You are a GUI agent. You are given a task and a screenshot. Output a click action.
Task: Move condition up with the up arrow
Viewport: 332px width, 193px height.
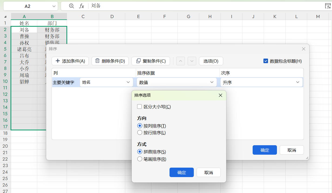(181, 61)
